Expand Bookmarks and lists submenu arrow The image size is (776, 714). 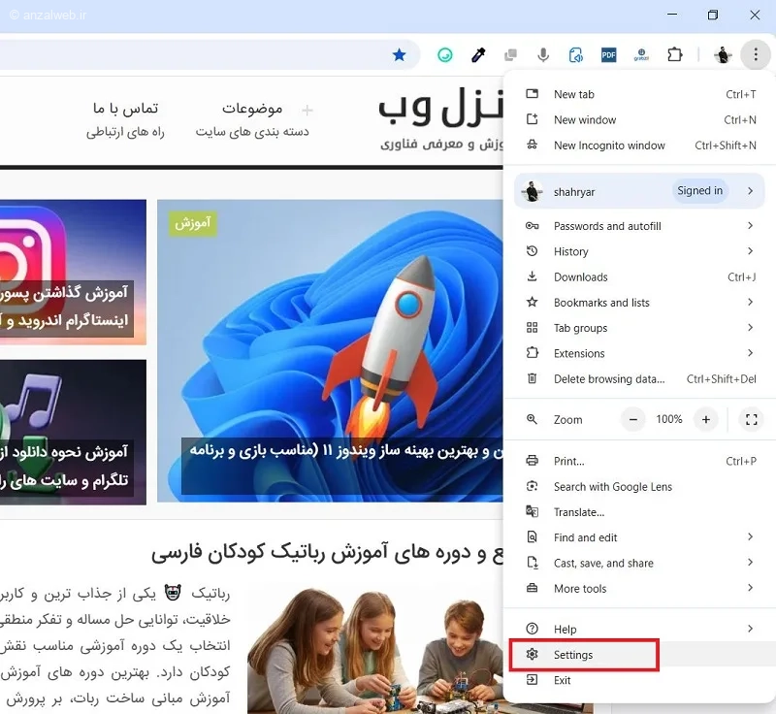coord(750,302)
